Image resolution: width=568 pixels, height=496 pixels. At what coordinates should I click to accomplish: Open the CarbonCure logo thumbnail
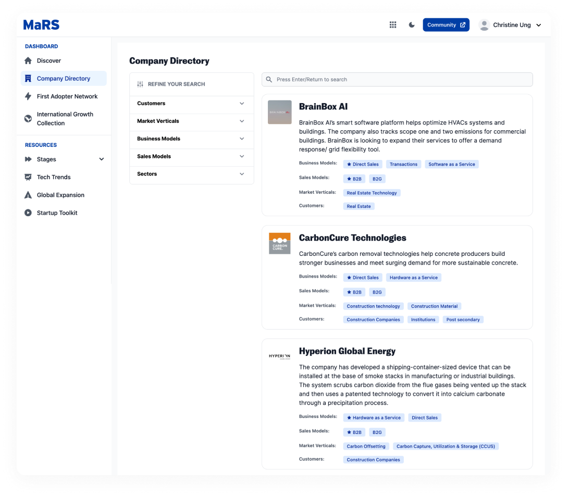pos(279,243)
